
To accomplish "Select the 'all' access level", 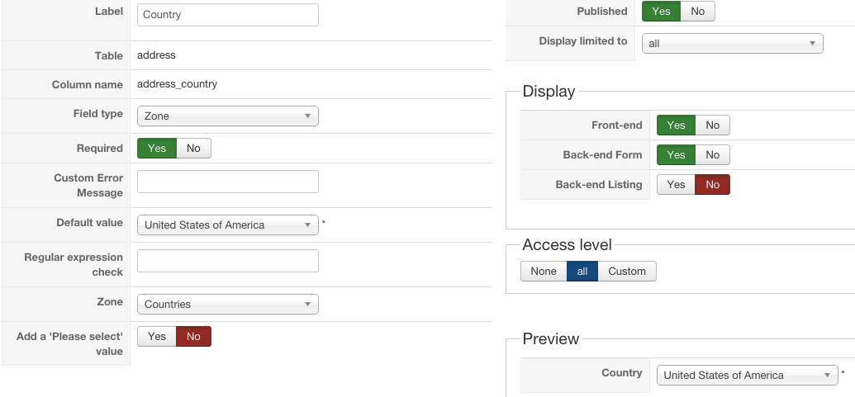I will pyautogui.click(x=582, y=272).
